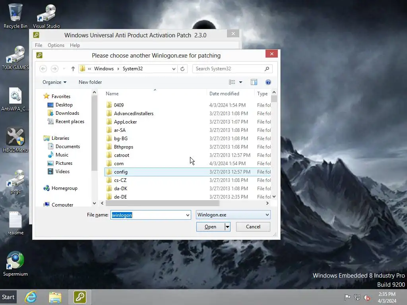Click the Start button
The image size is (407, 305).
[8, 297]
